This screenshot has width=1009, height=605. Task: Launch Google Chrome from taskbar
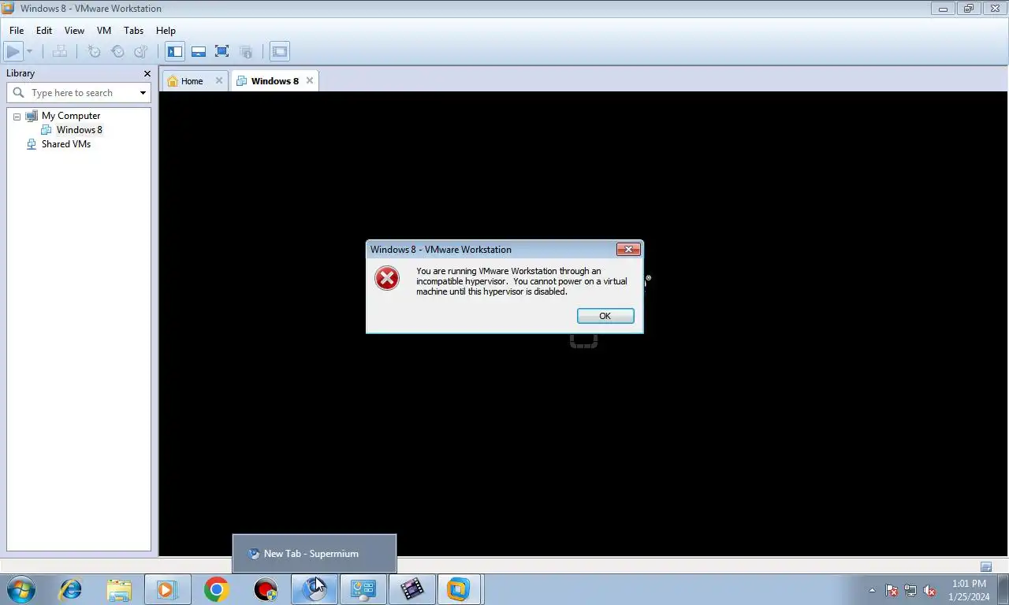216,589
